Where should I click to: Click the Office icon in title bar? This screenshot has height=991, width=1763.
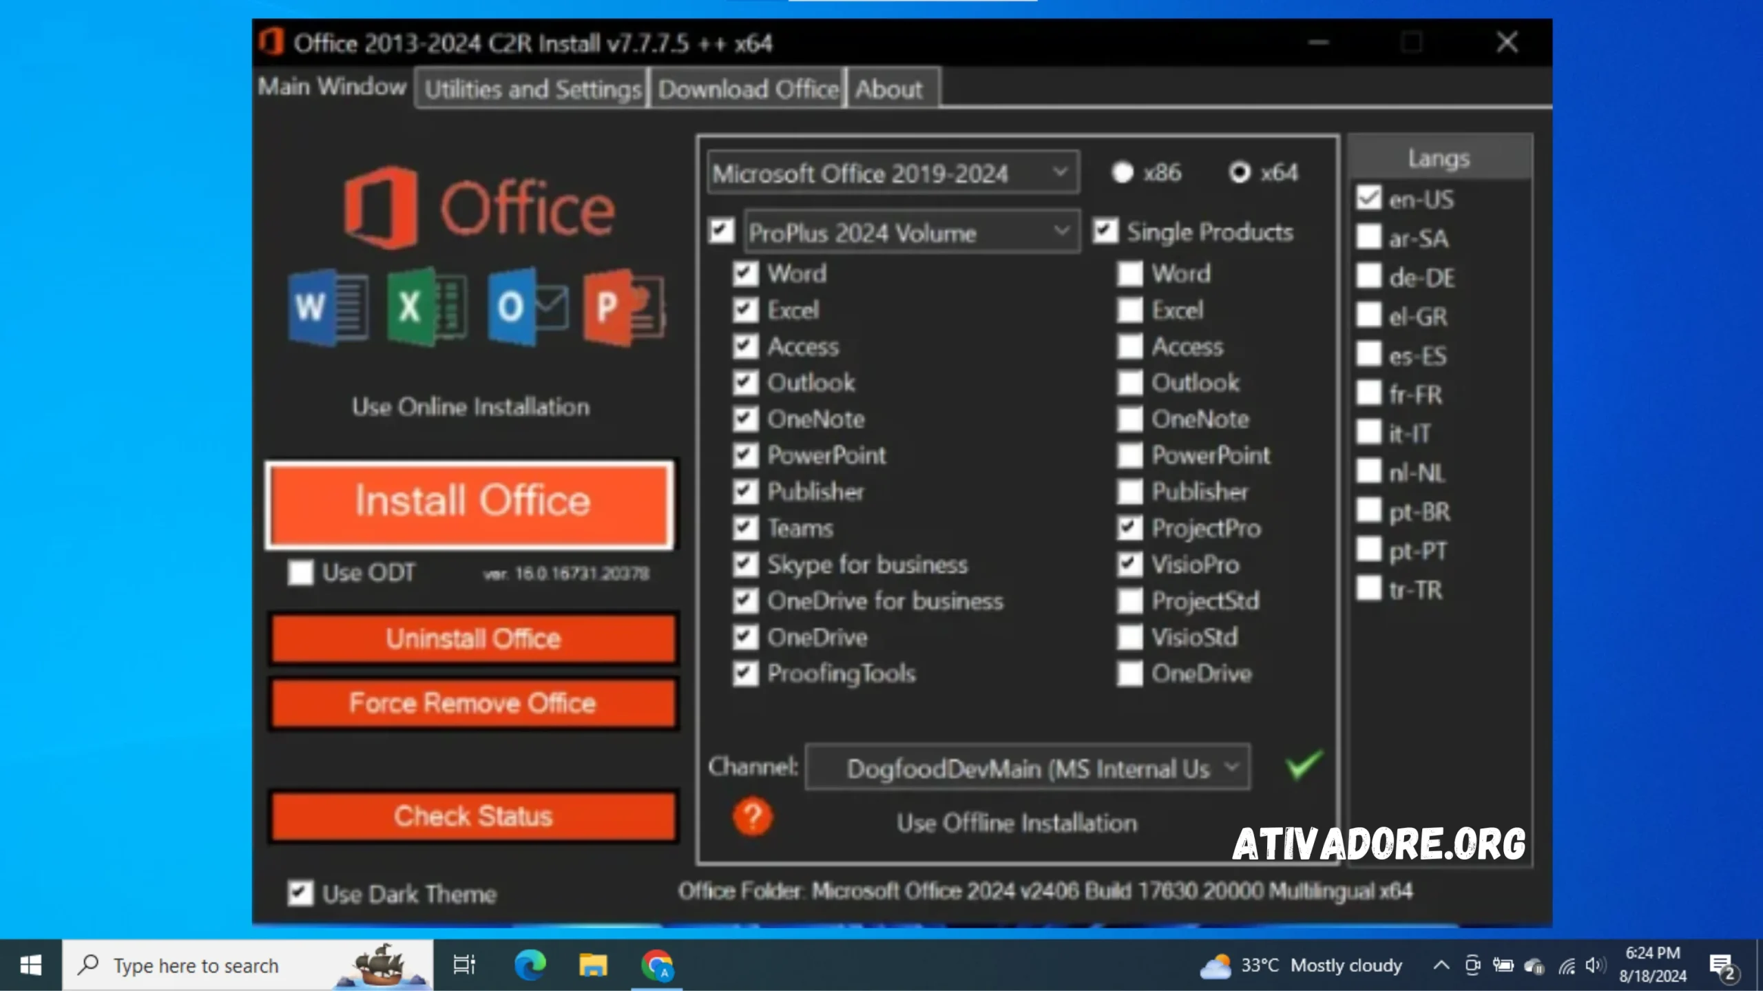click(x=271, y=42)
